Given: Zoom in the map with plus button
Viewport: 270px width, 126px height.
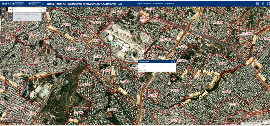Looking at the screenshot, I should (3, 9).
